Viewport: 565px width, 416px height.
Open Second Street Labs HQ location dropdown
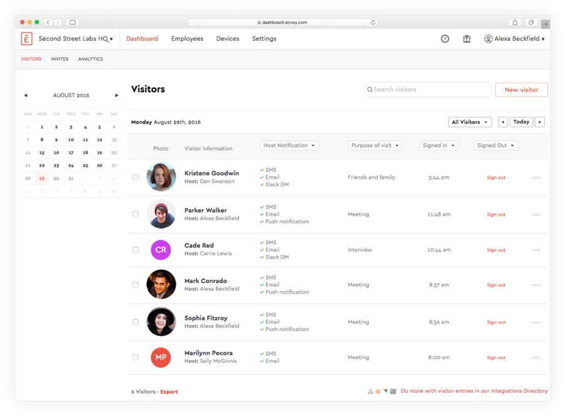[x=76, y=38]
